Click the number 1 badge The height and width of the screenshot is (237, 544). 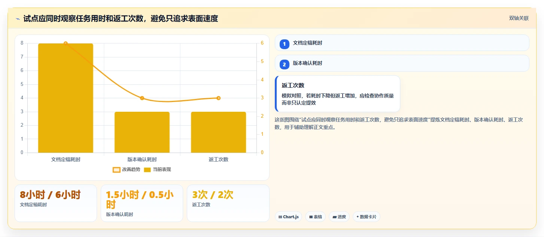pos(284,44)
